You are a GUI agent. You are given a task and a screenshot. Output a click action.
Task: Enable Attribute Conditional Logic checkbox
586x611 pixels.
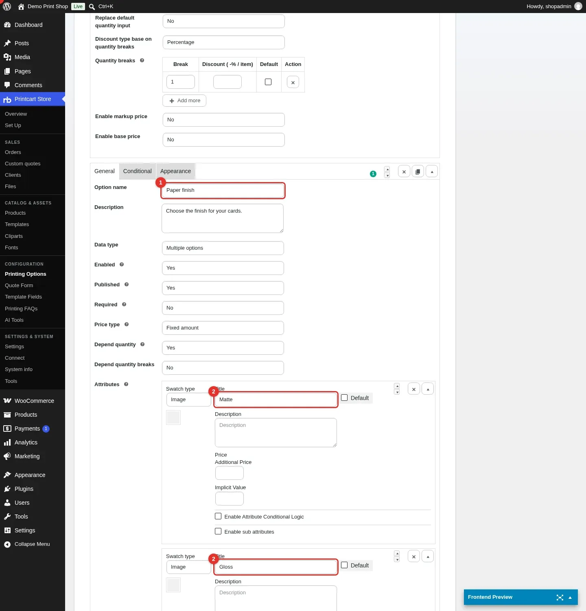click(218, 516)
